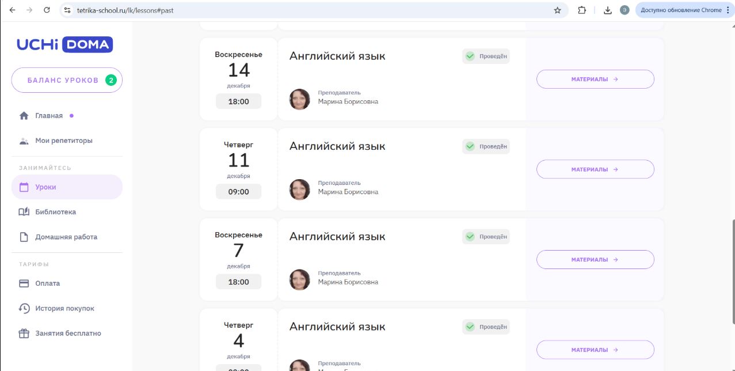Click the Баланс уроков button
Screen dimensions: 735x371
click(67, 80)
